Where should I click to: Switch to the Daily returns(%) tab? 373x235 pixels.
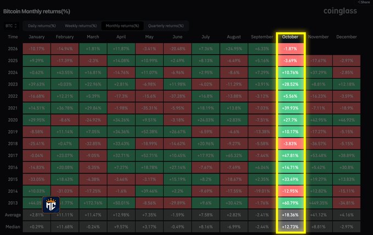42,26
